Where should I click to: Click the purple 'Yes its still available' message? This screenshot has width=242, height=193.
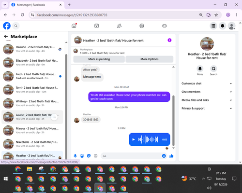click(129, 97)
